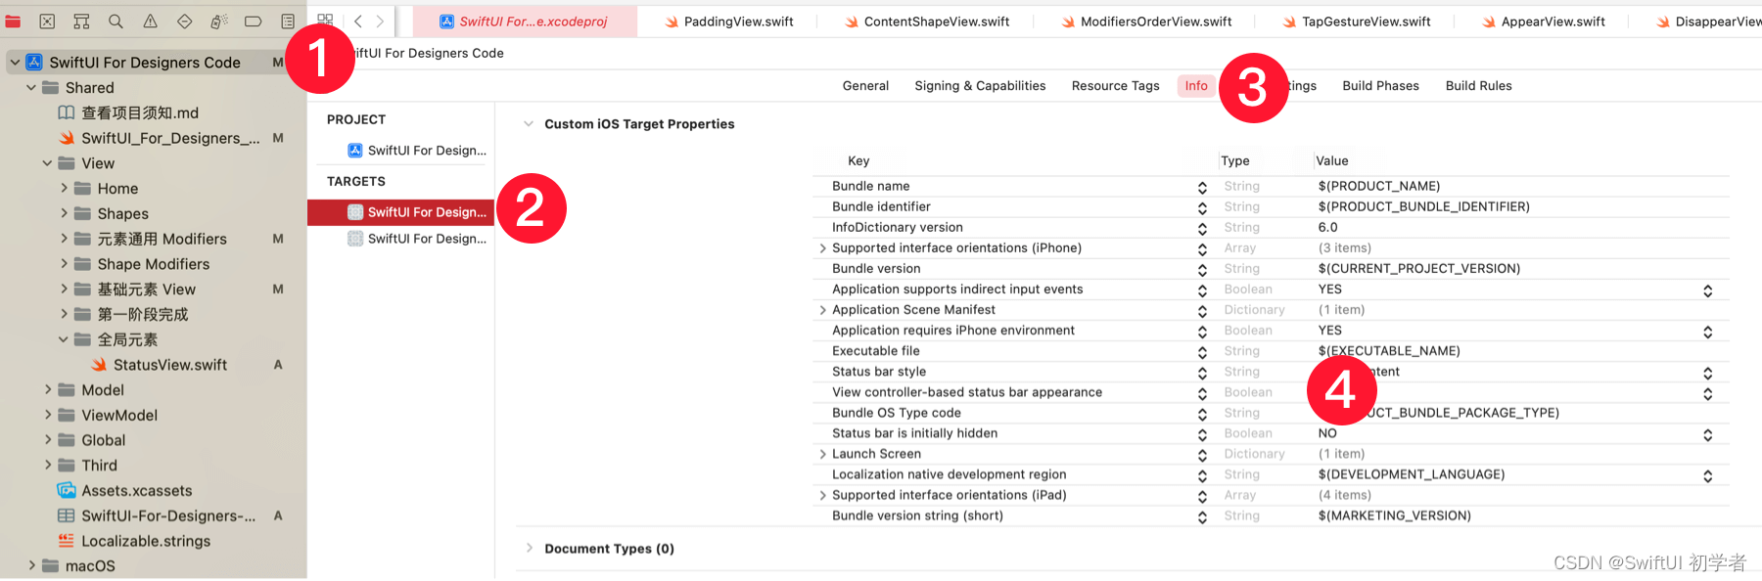This screenshot has width=1762, height=581.
Task: Open value popup for View controller-based status bar appearance
Action: click(1707, 393)
